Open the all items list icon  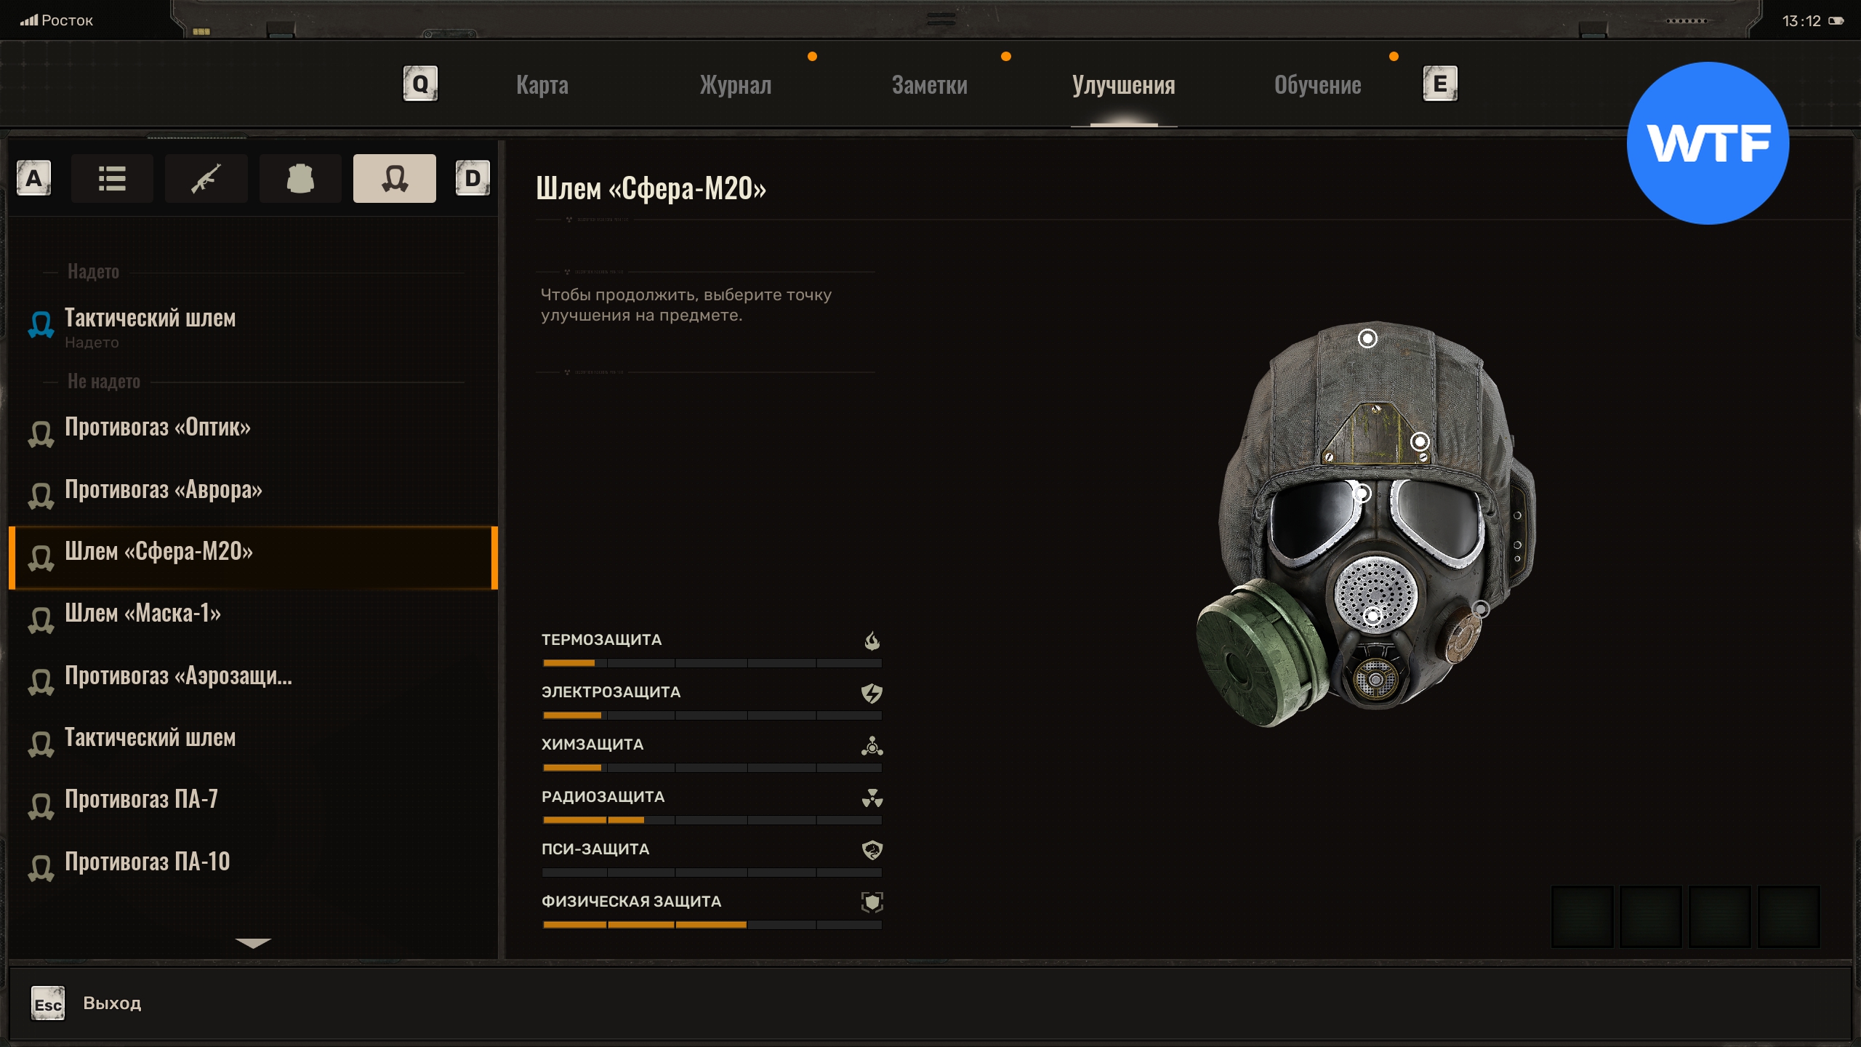pyautogui.click(x=112, y=178)
